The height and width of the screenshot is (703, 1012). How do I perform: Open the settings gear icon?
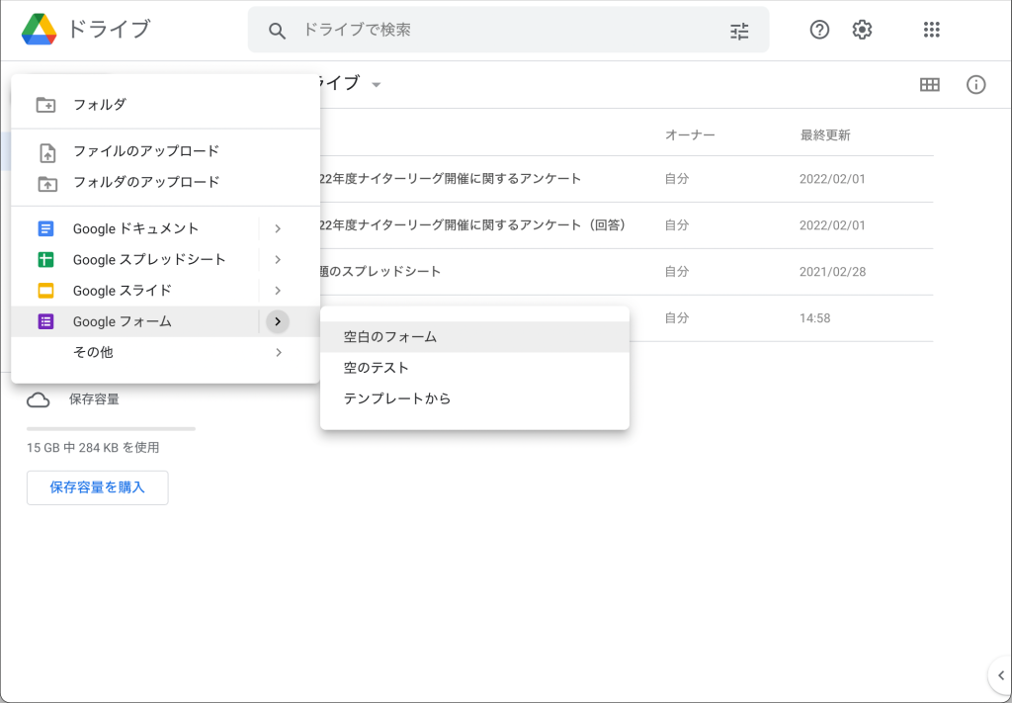pyautogui.click(x=862, y=30)
